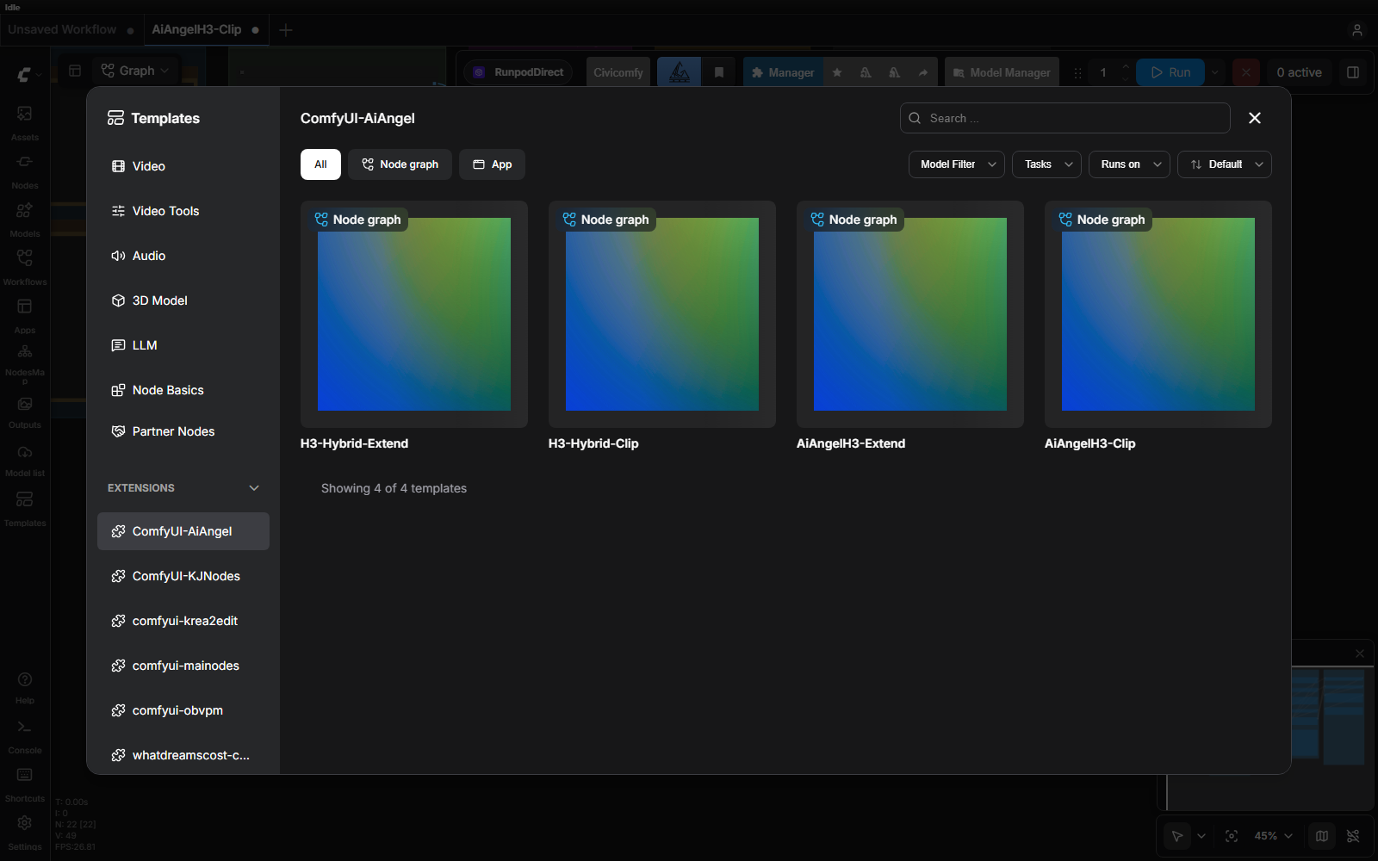Screen dimensions: 1378x861
Task: Click the share arrow icon in toolbar
Action: (922, 72)
